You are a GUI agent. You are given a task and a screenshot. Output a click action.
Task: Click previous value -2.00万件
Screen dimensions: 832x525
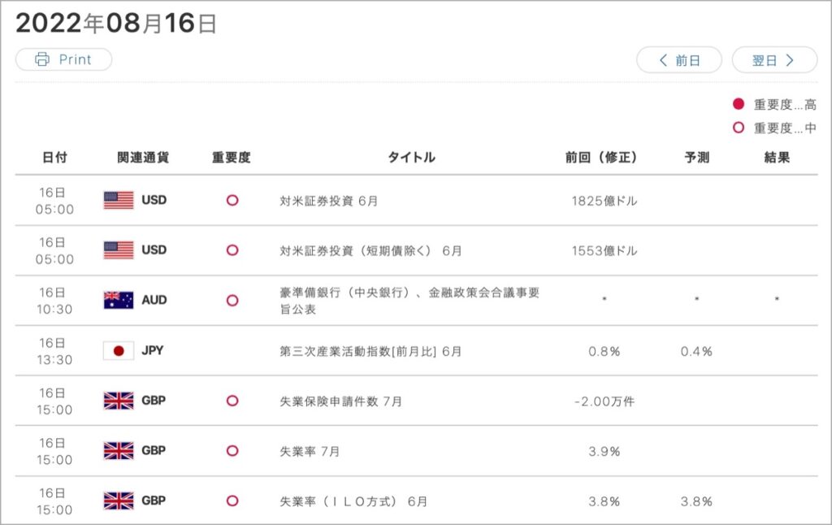(x=604, y=401)
